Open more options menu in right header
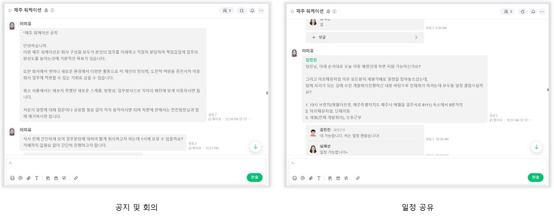 542,11
